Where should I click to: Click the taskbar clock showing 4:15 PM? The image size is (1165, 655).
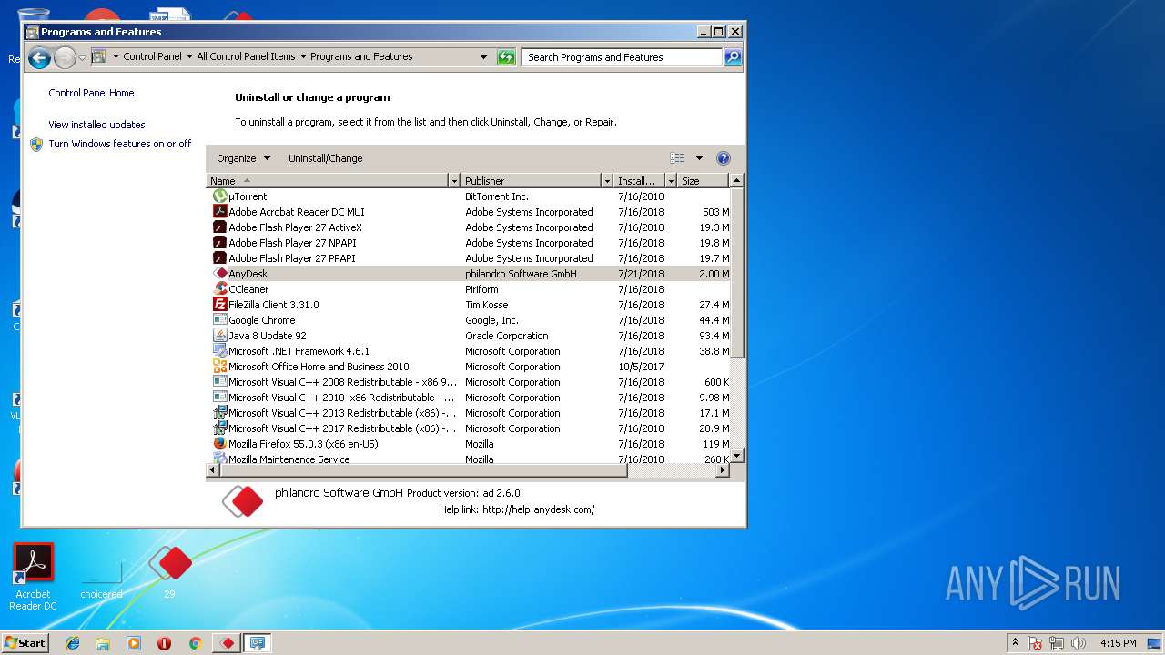tap(1118, 643)
